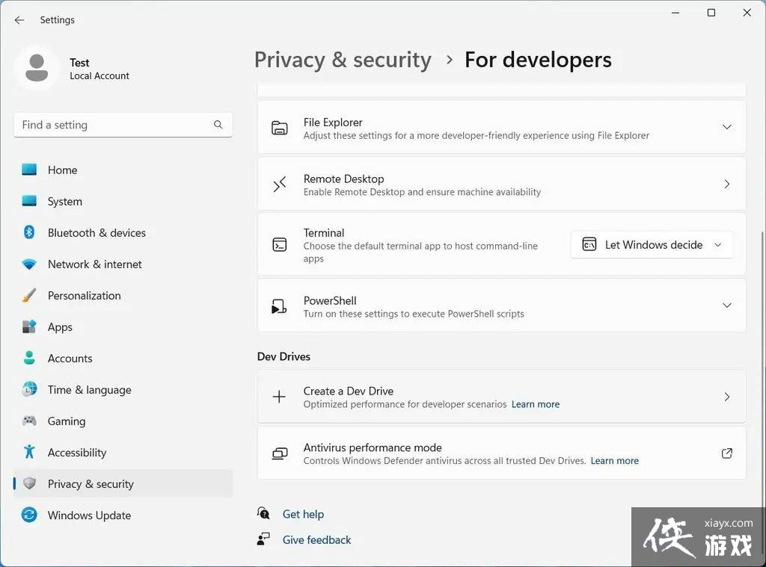This screenshot has height=567, width=766.
Task: Select the Windows Update icon in sidebar
Action: point(28,515)
